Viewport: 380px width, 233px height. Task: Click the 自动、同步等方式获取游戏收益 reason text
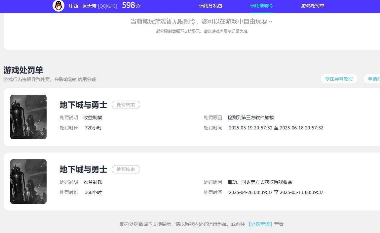click(259, 182)
